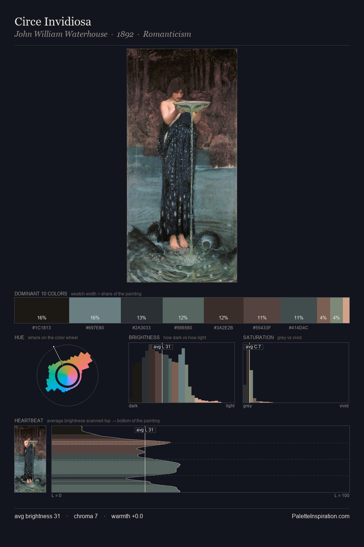Click the 'grey' axis label

248,406
